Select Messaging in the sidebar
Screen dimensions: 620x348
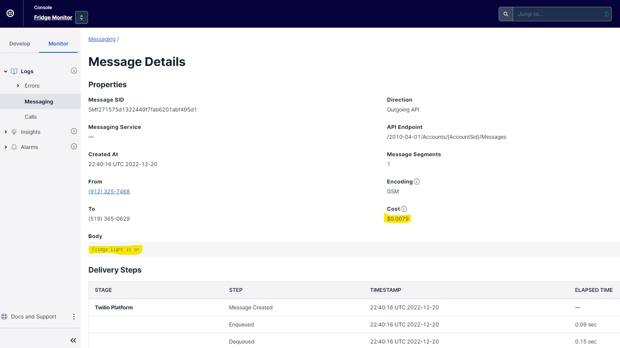coord(39,102)
